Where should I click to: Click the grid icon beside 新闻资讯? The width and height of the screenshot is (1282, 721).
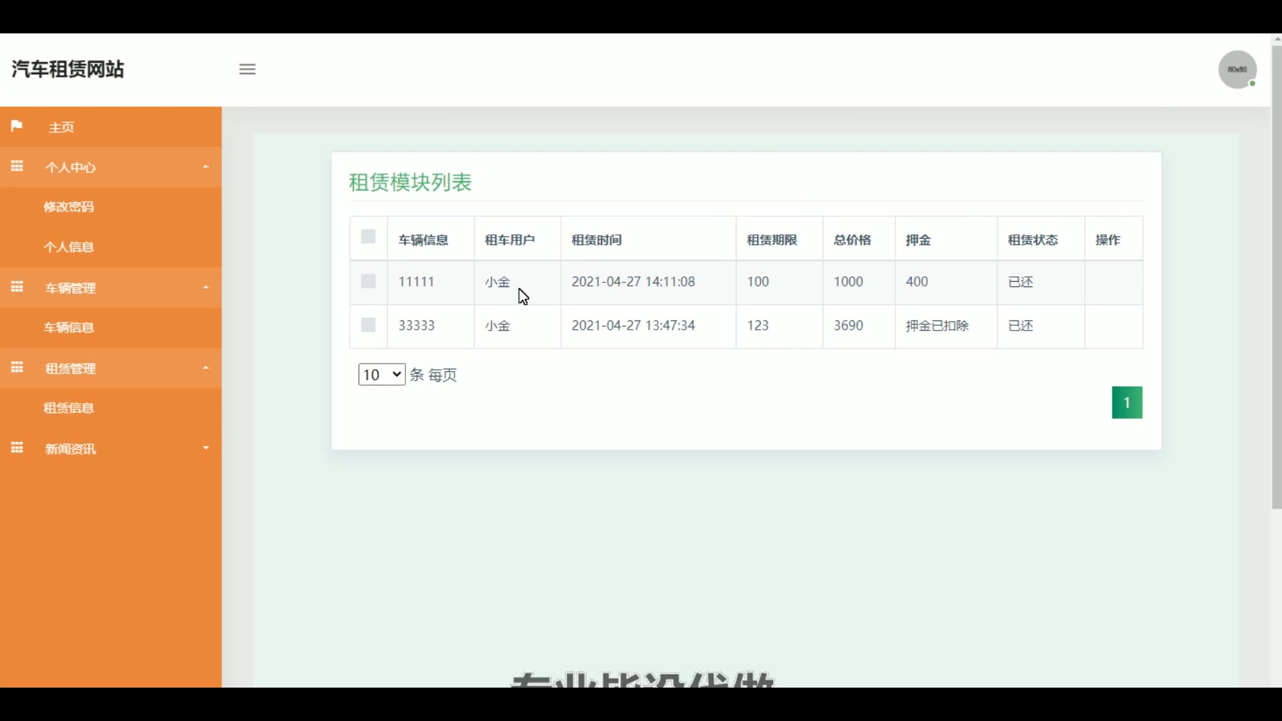point(17,448)
